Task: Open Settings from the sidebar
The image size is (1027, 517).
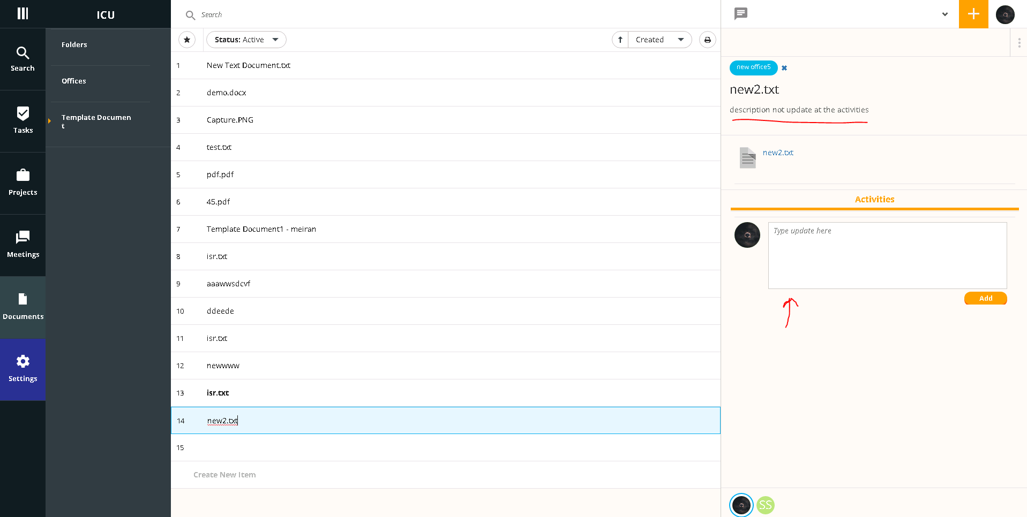Action: click(x=23, y=369)
